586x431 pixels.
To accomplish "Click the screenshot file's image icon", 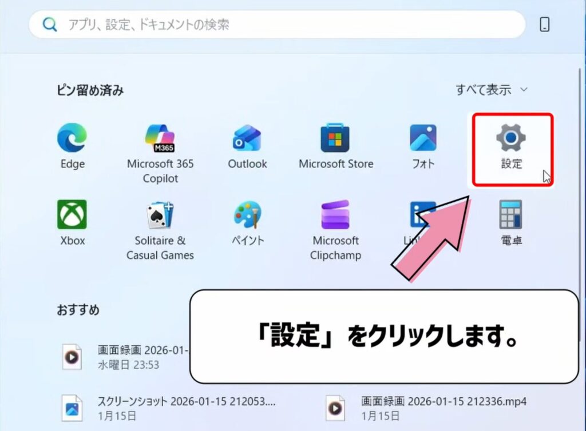I will 73,407.
